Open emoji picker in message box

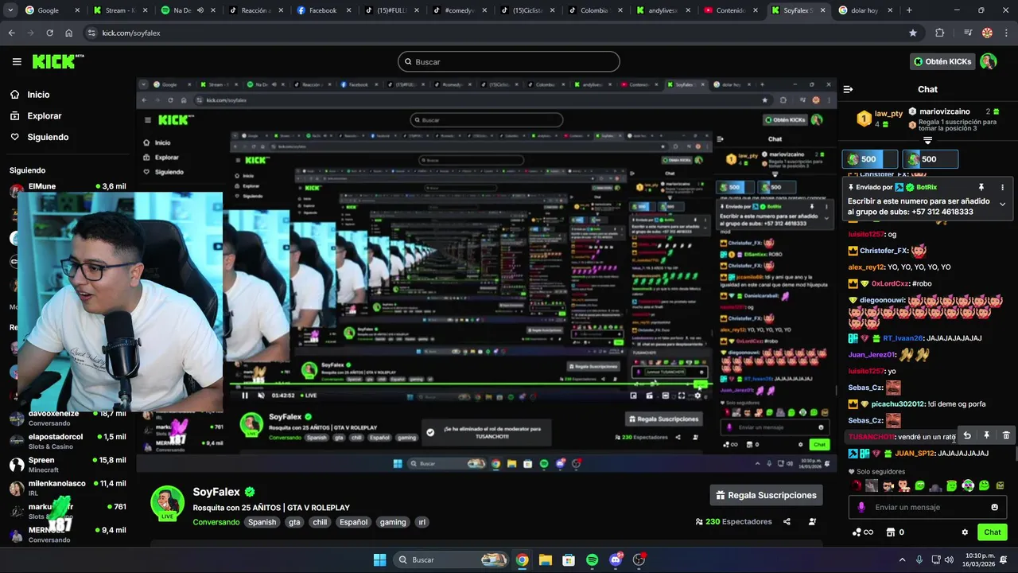[994, 507]
